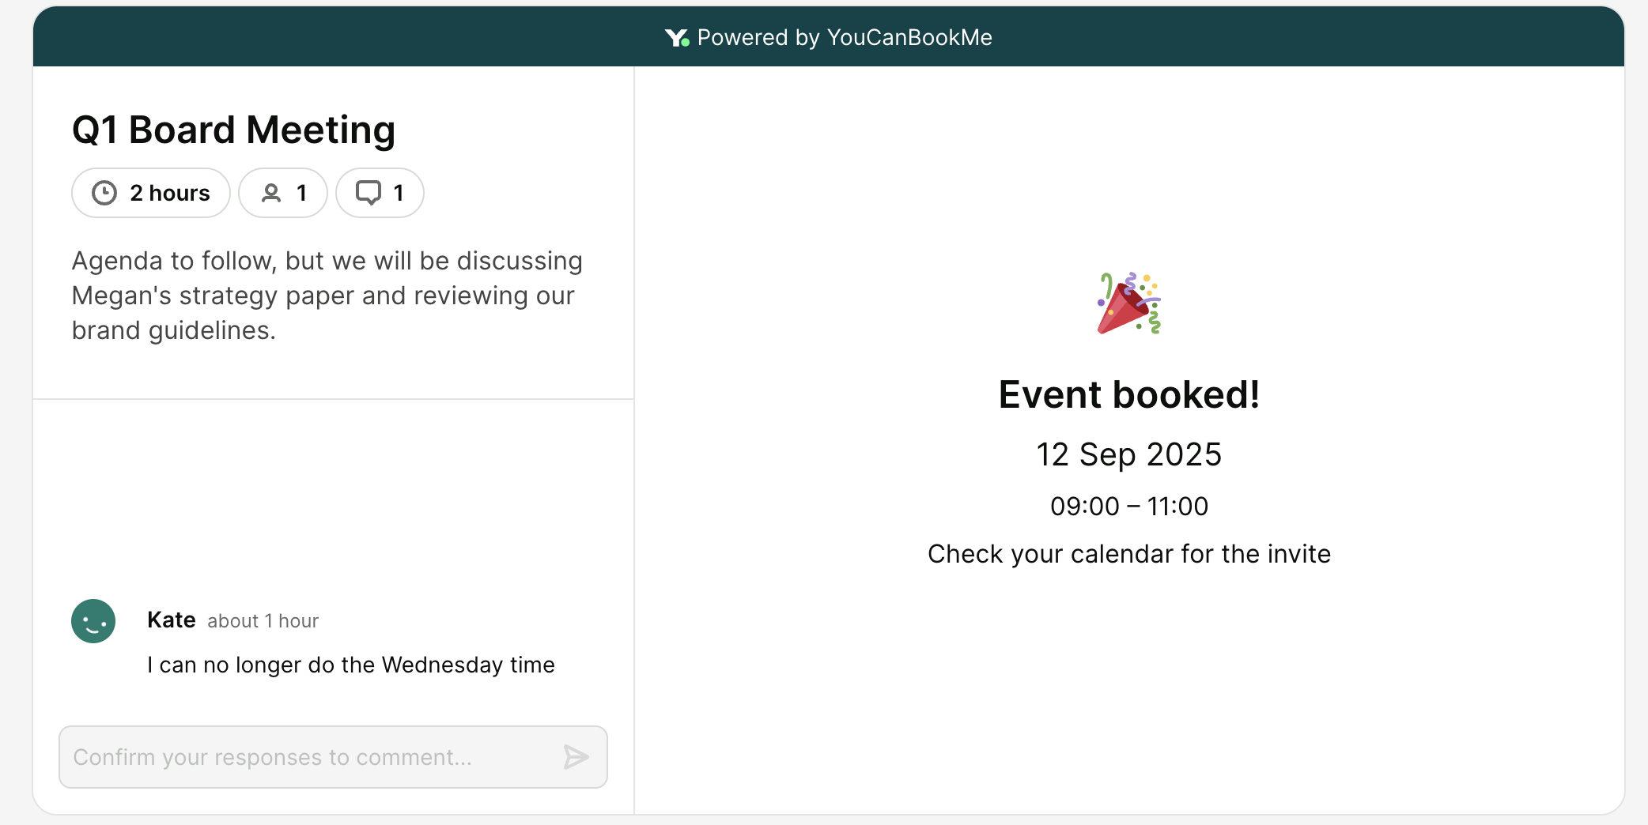Click Kate's smiley avatar
This screenshot has width=1648, height=825.
[93, 621]
